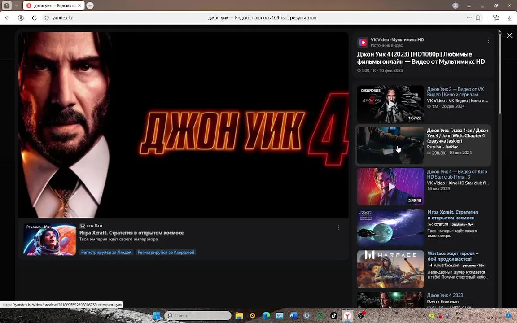The height and width of the screenshot is (323, 517).
Task: Open the sidebar Игра Xcraft. Стратегия ad title
Action: click(x=452, y=215)
